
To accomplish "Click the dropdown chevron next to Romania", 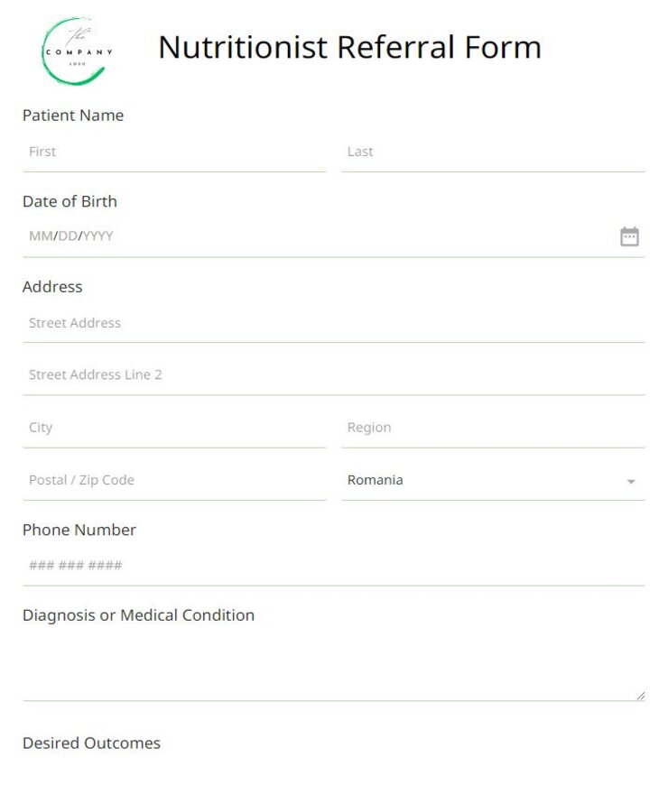I will click(x=631, y=482).
